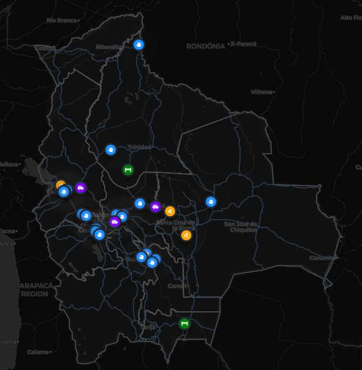Click the green roadblock marker east of Tarija
Viewport: 362px width, 370px height.
[184, 324]
